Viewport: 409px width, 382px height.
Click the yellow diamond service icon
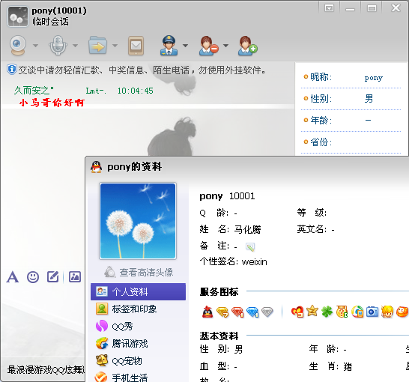(222, 312)
